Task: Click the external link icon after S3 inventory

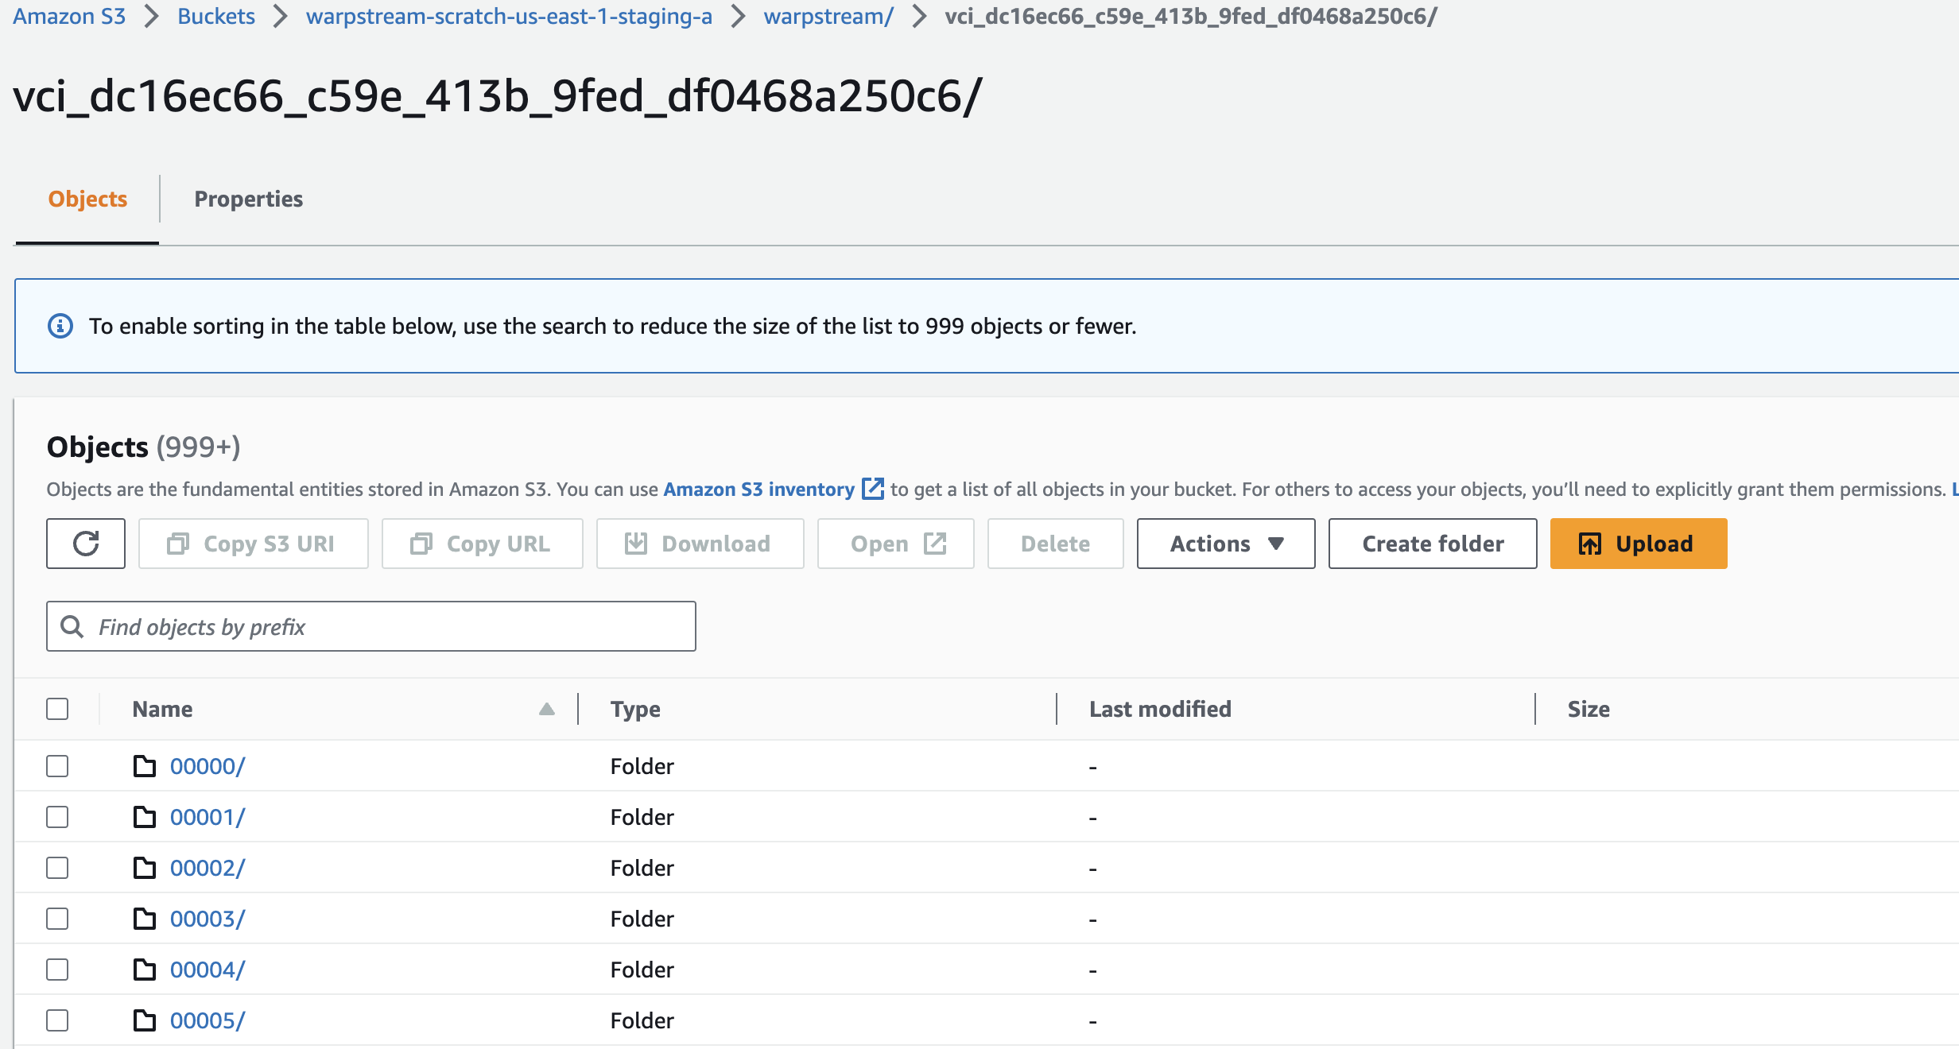Action: click(872, 489)
